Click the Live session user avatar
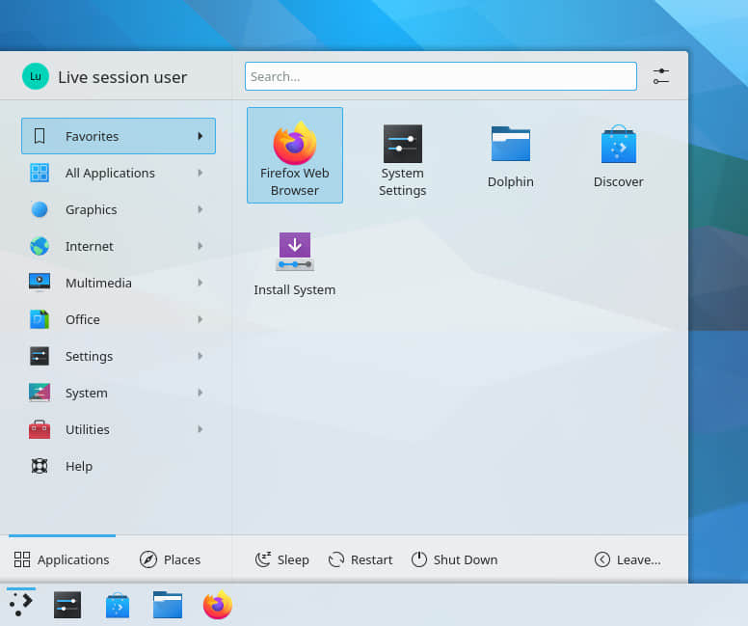The image size is (748, 626). [36, 76]
